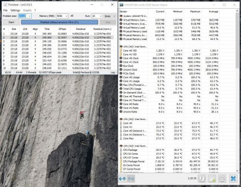This screenshot has width=241, height=187.
Task: Click the HWiNFO scrollbar down arrow
Action: click(x=237, y=171)
